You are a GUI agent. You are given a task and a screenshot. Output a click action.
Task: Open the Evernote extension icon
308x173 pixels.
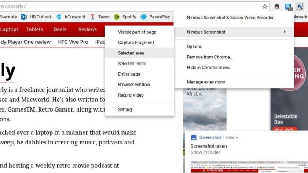tap(277, 7)
